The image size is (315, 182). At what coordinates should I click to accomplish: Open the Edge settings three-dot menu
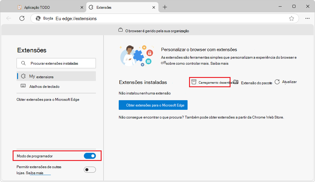307,18
